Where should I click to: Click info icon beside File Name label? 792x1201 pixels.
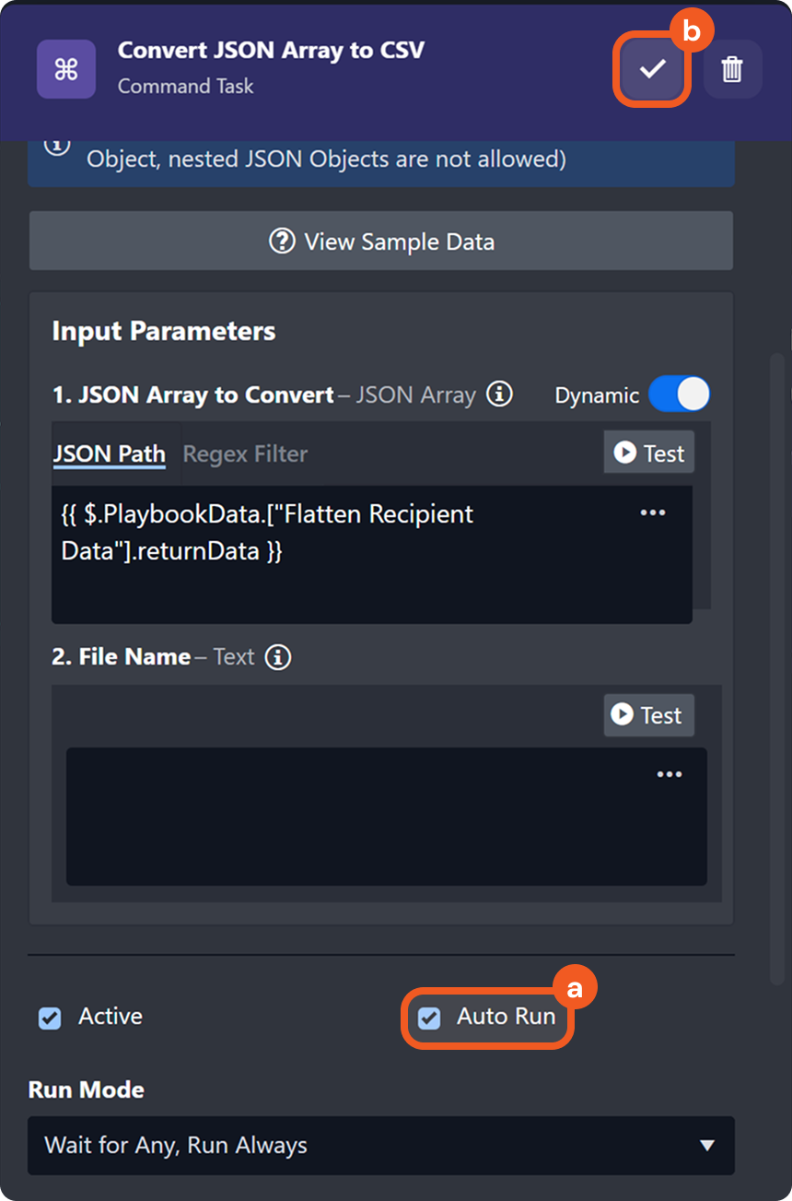point(278,657)
